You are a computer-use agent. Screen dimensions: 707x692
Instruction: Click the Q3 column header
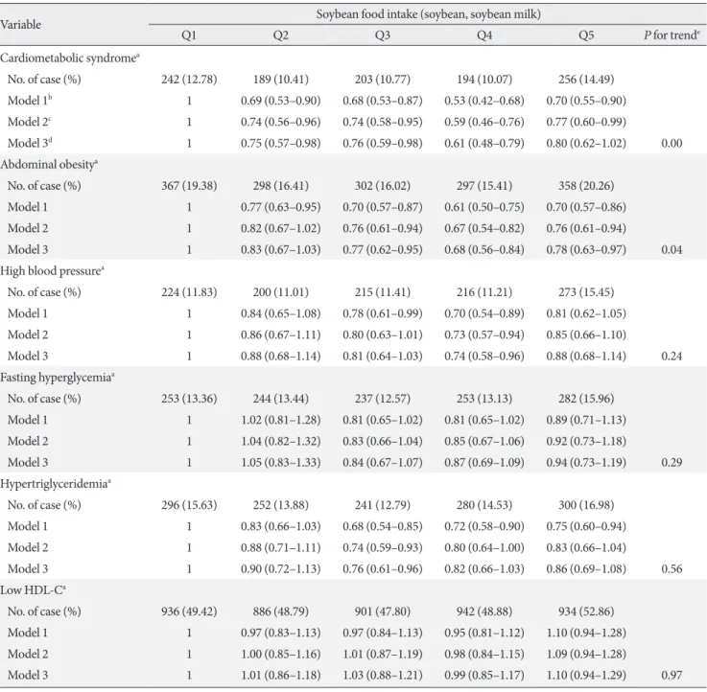(383, 35)
